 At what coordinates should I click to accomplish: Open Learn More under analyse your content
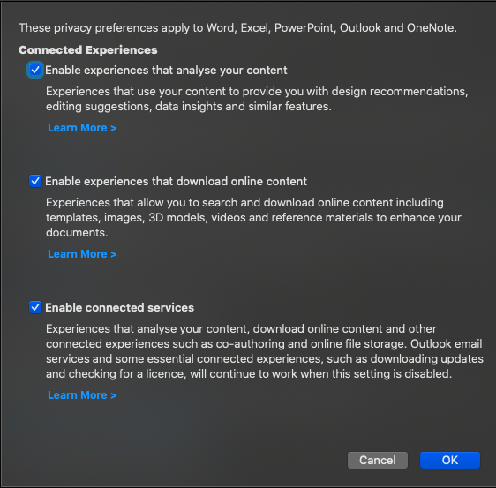pyautogui.click(x=82, y=128)
